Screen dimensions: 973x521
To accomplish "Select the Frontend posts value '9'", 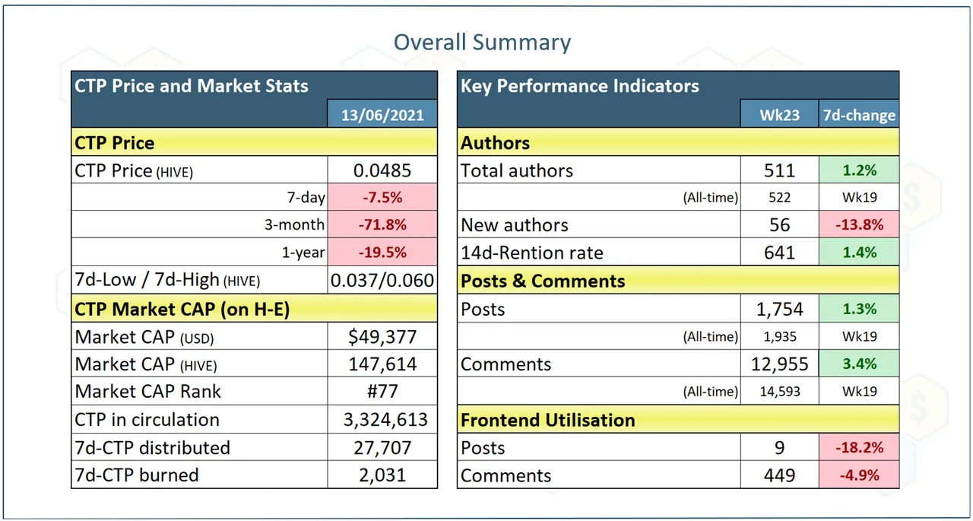I will pyautogui.click(x=779, y=447).
